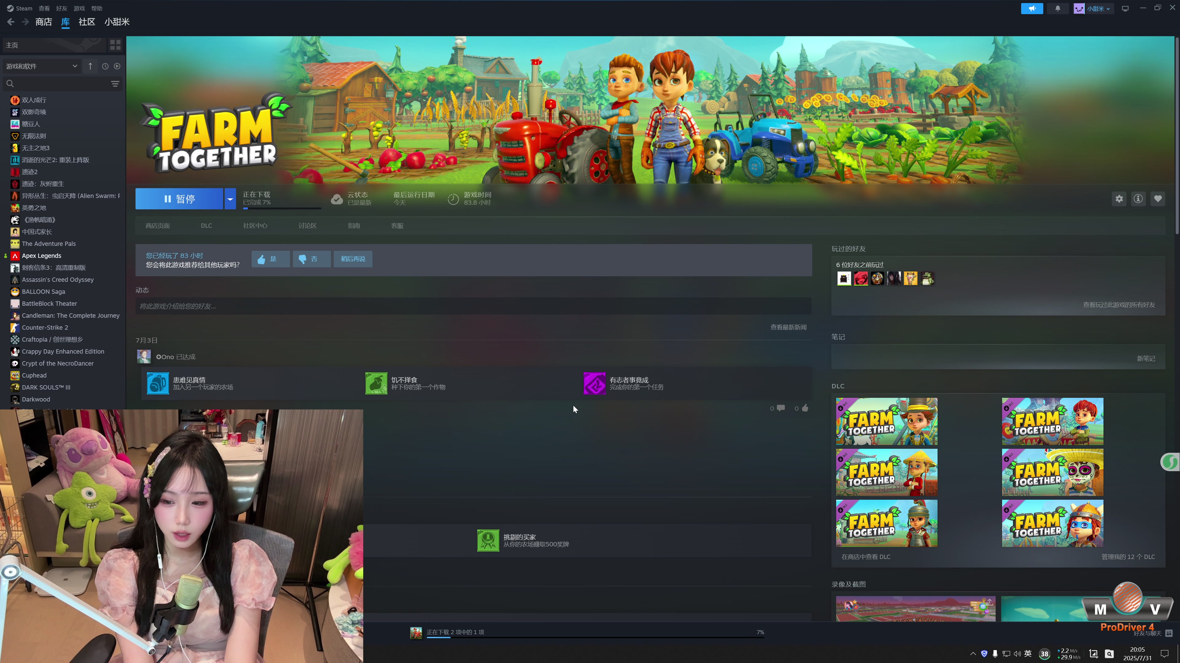
Task: Open the 小甜米 profile tab
Action: [x=117, y=22]
